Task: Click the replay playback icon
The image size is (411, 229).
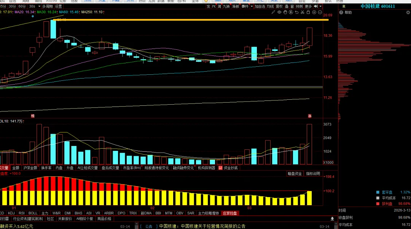Action: (291, 12)
